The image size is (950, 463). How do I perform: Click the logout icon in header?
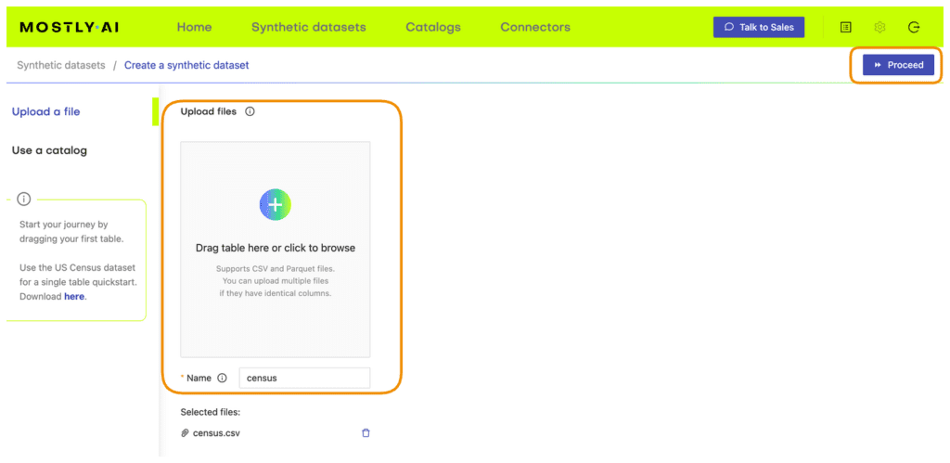(914, 27)
